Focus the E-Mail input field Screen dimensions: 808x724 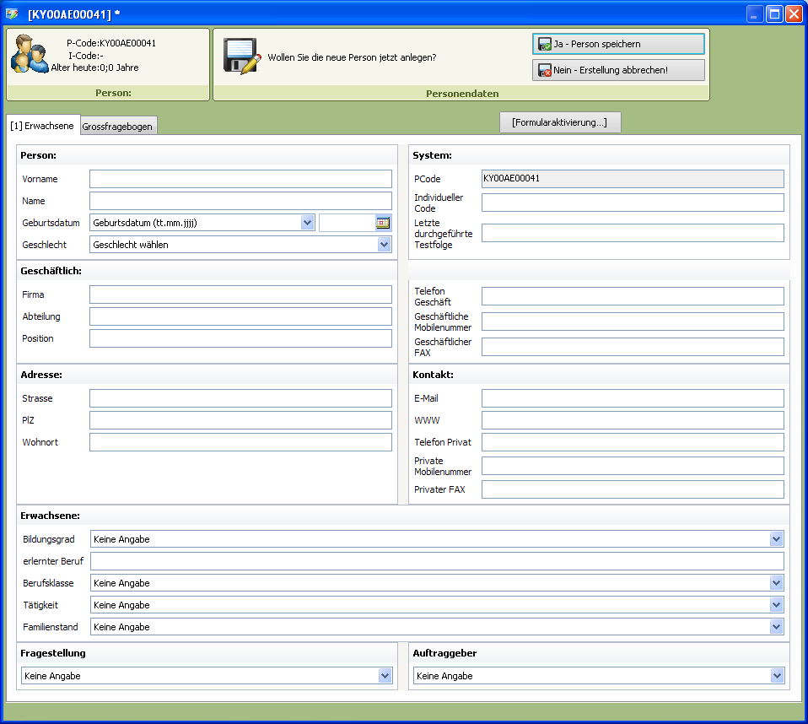point(633,398)
